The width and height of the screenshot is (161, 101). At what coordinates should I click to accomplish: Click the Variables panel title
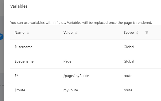(19, 6)
